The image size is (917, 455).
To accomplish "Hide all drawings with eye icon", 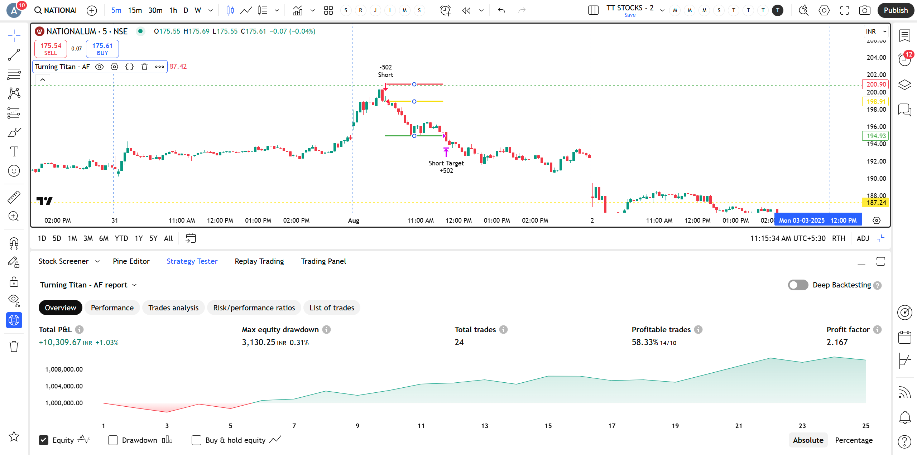I will [14, 301].
